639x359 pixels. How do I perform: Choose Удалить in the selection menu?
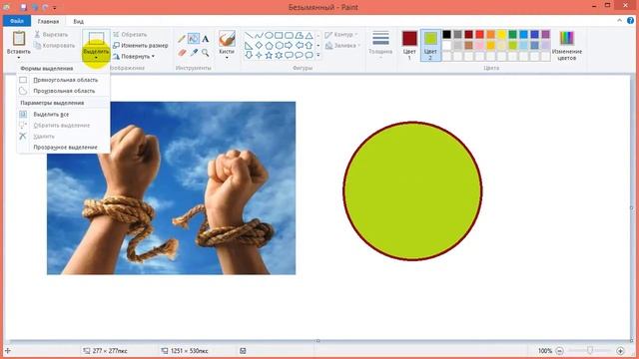coord(64,137)
